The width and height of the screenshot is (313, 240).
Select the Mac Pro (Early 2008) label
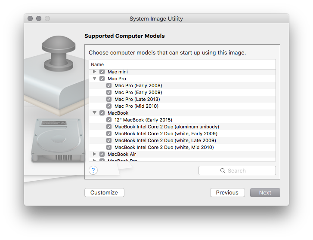[x=138, y=85]
